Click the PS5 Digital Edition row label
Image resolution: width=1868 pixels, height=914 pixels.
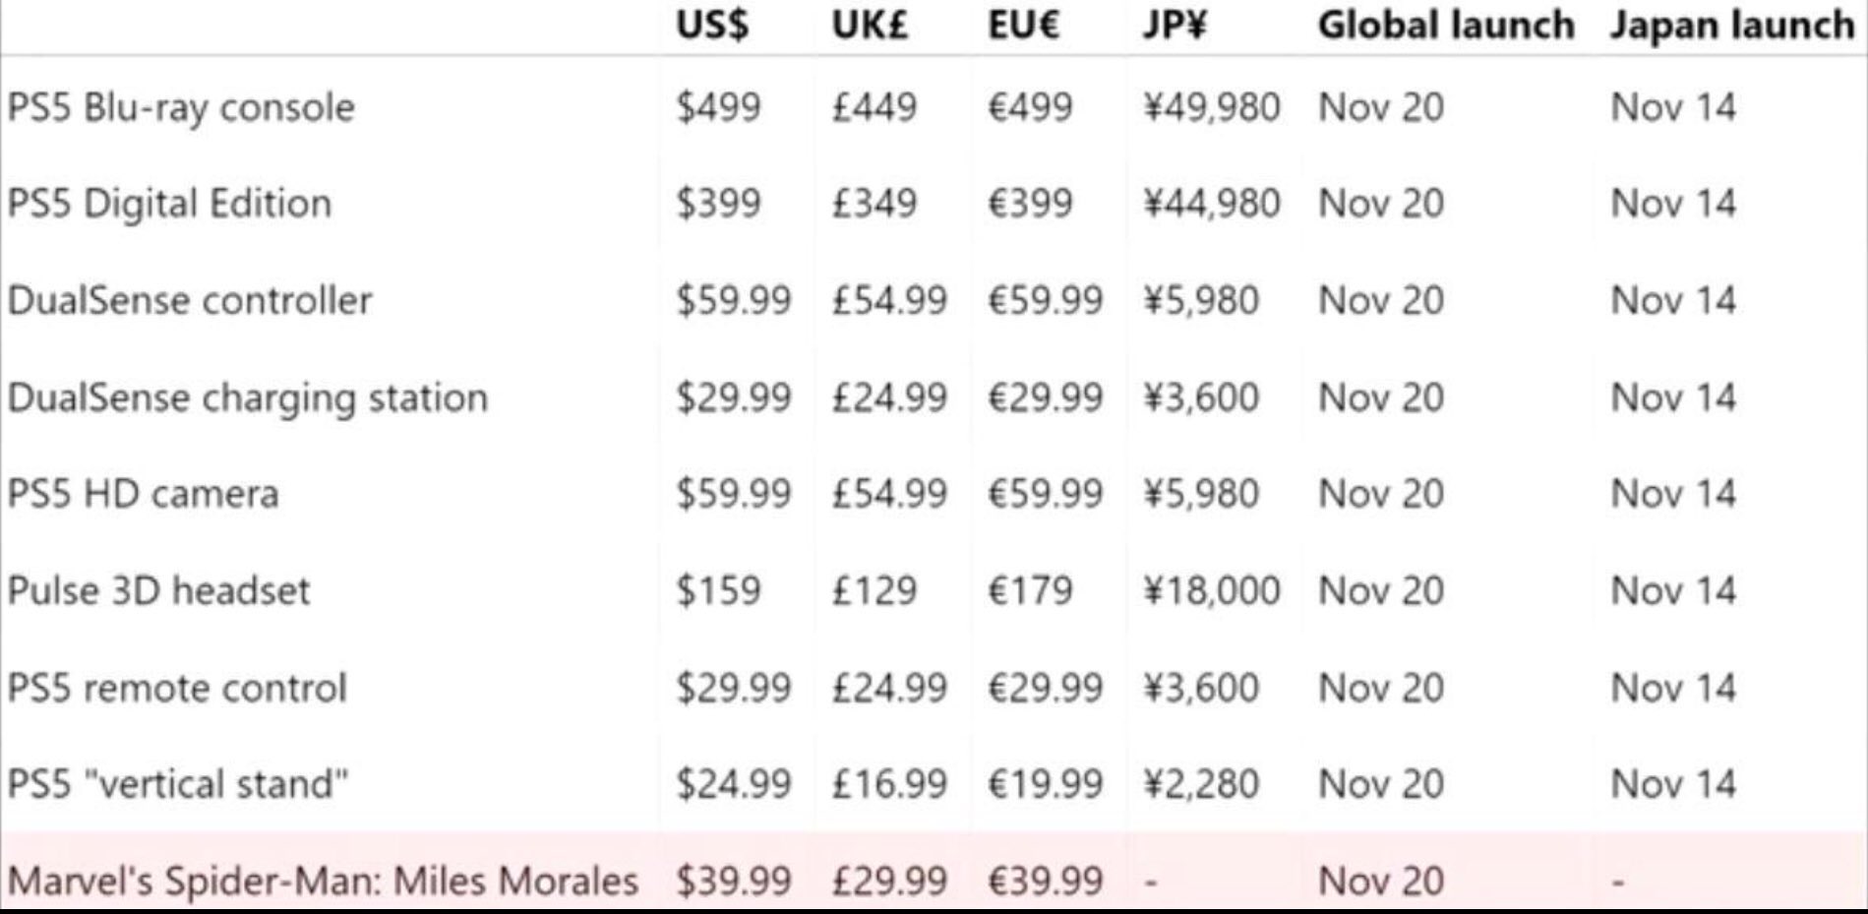click(x=169, y=204)
